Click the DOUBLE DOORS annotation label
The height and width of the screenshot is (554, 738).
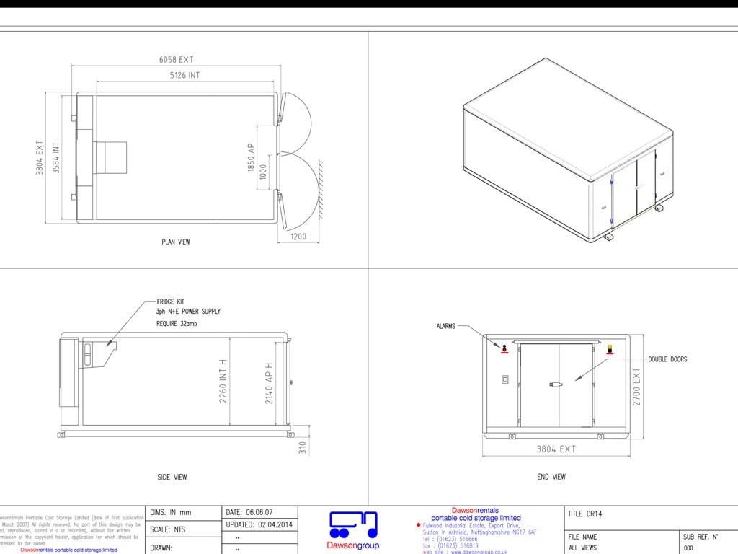(x=667, y=359)
